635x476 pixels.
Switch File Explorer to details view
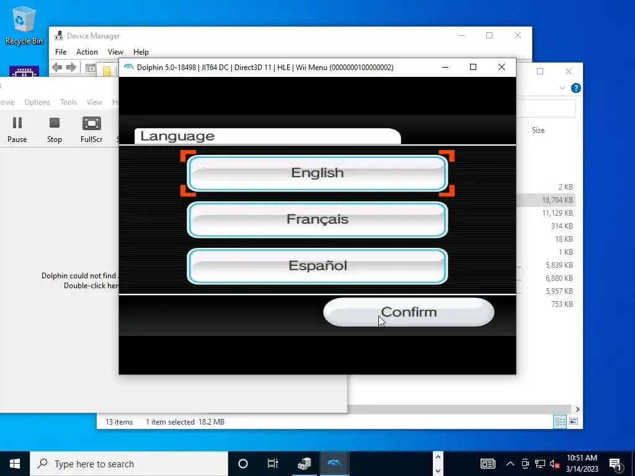561,421
